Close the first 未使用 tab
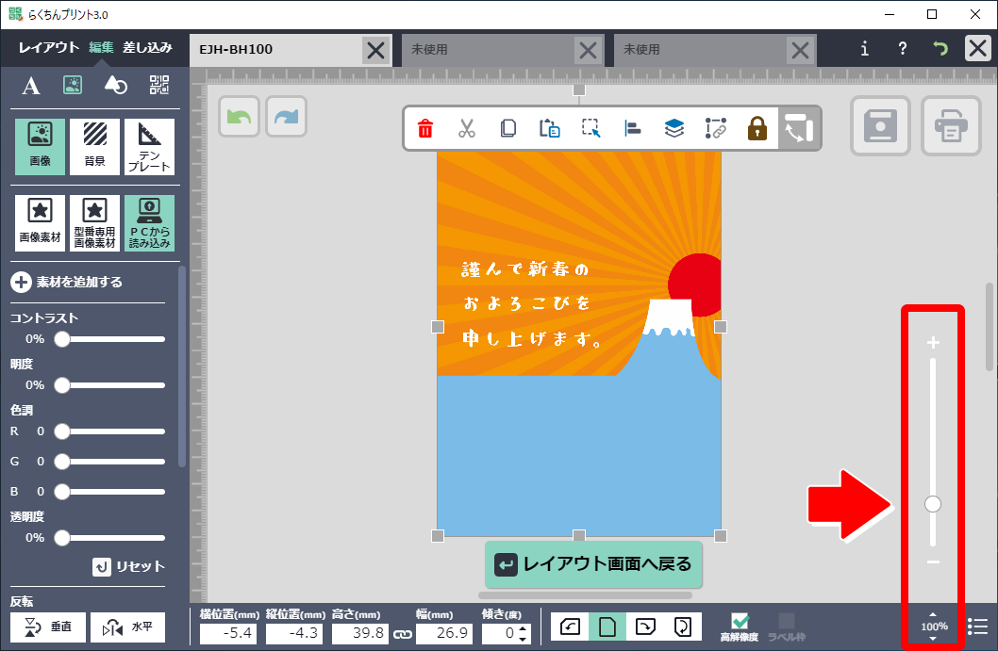998x651 pixels. pyautogui.click(x=588, y=50)
